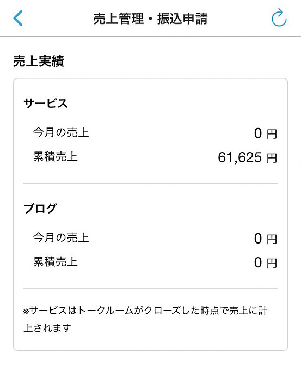Tap the refresh icon in header
Image resolution: width=301 pixels, height=365 pixels.
tap(279, 17)
